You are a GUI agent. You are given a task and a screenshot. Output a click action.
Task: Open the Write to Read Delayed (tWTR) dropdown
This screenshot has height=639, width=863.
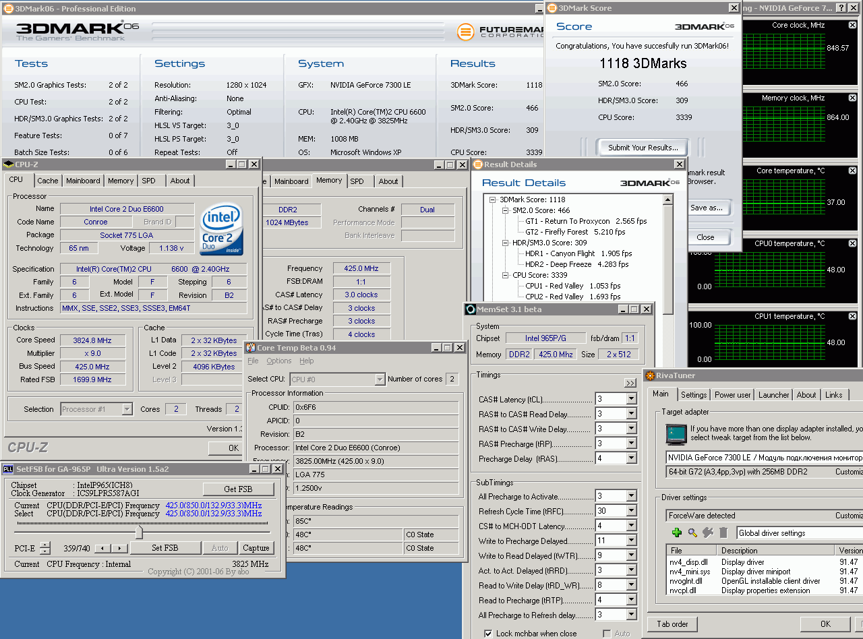[631, 555]
